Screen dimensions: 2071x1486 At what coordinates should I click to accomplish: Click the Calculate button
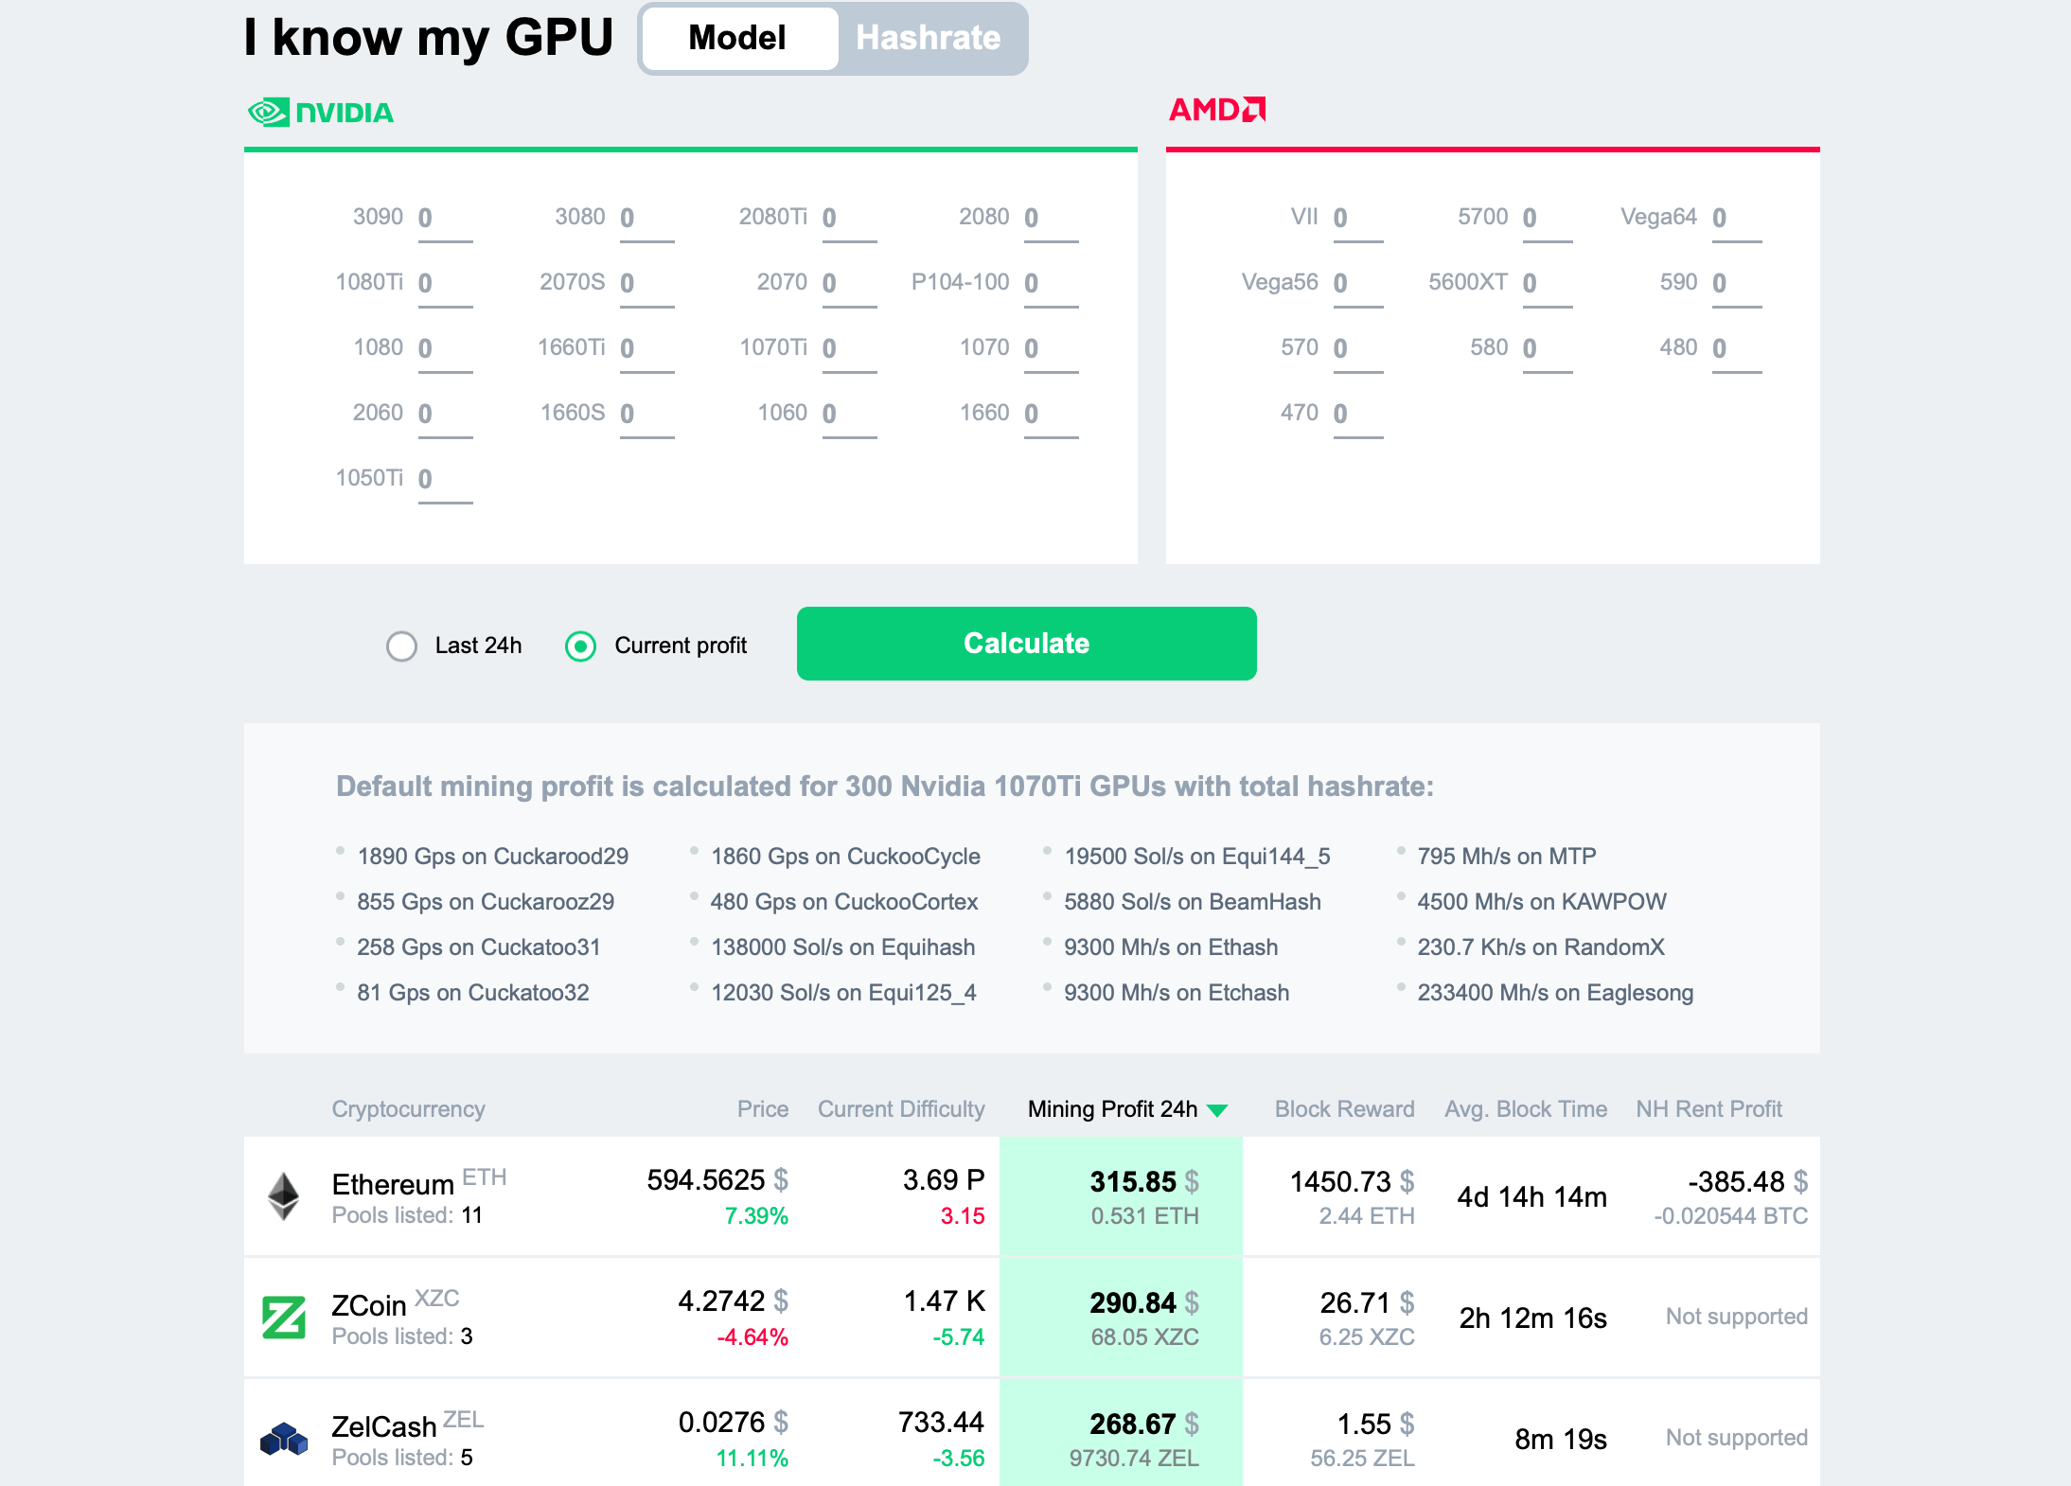pyautogui.click(x=1026, y=644)
